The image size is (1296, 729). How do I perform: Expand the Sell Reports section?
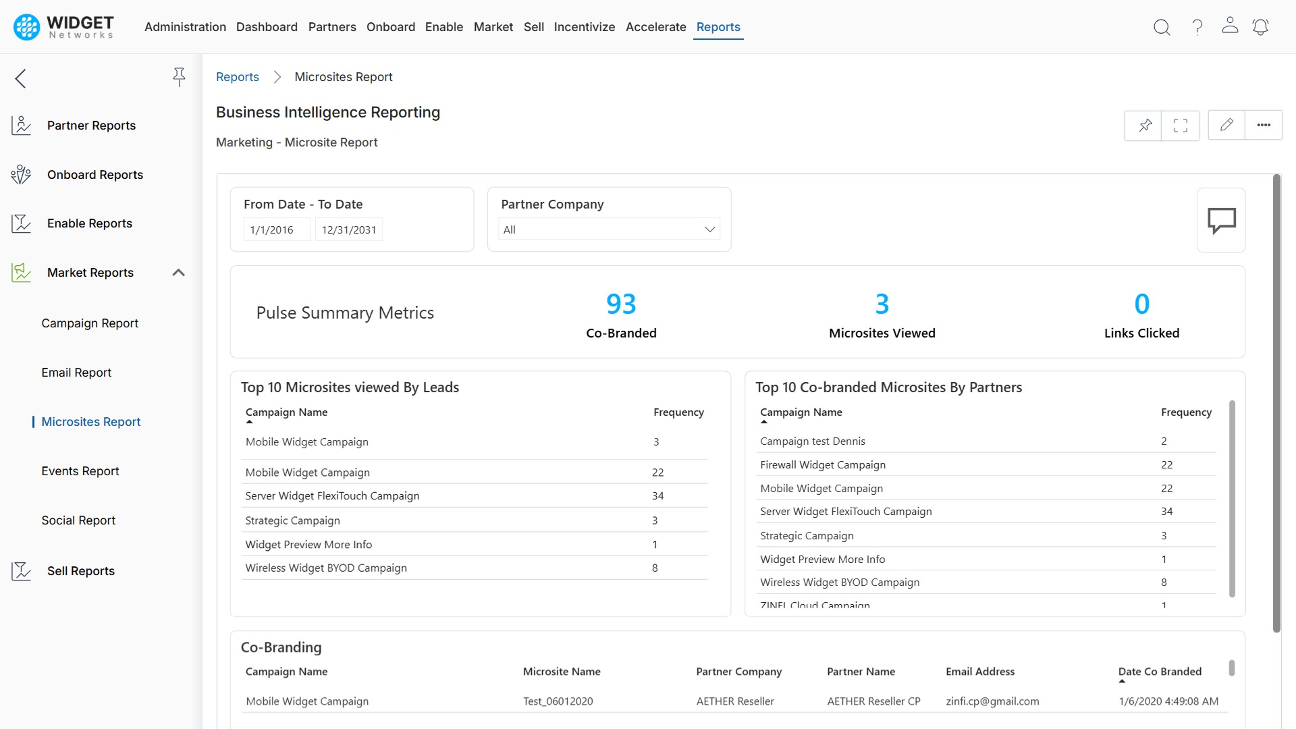point(81,570)
